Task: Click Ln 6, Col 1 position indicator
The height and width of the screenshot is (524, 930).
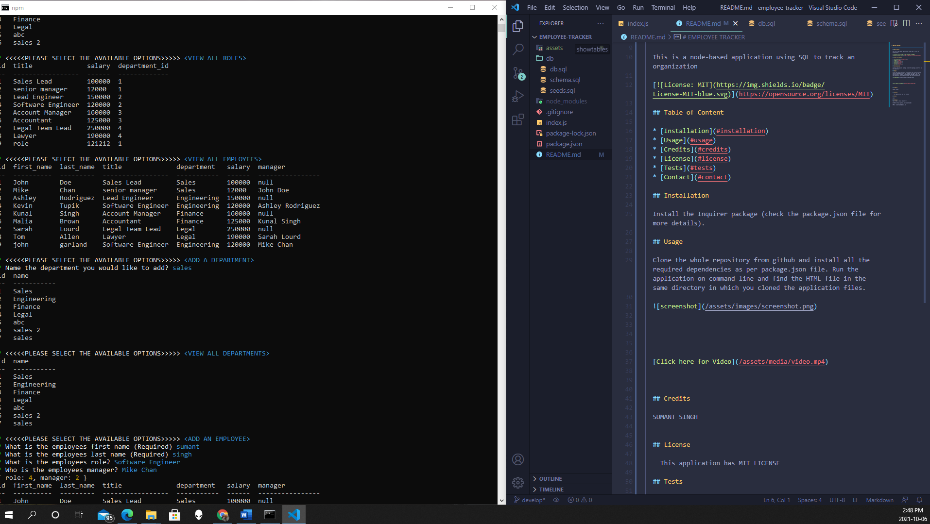Action: coord(776,500)
